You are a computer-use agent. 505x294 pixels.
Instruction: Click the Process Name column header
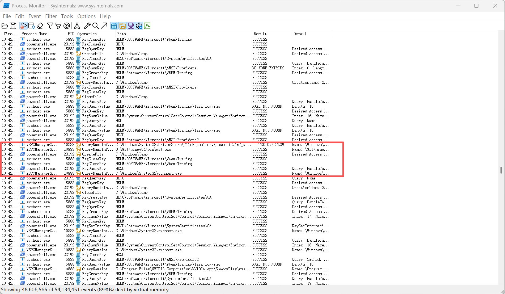click(x=40, y=34)
